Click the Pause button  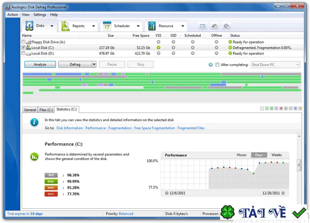coord(112,64)
